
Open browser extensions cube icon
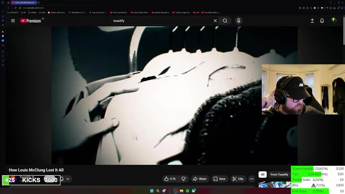(331, 8)
